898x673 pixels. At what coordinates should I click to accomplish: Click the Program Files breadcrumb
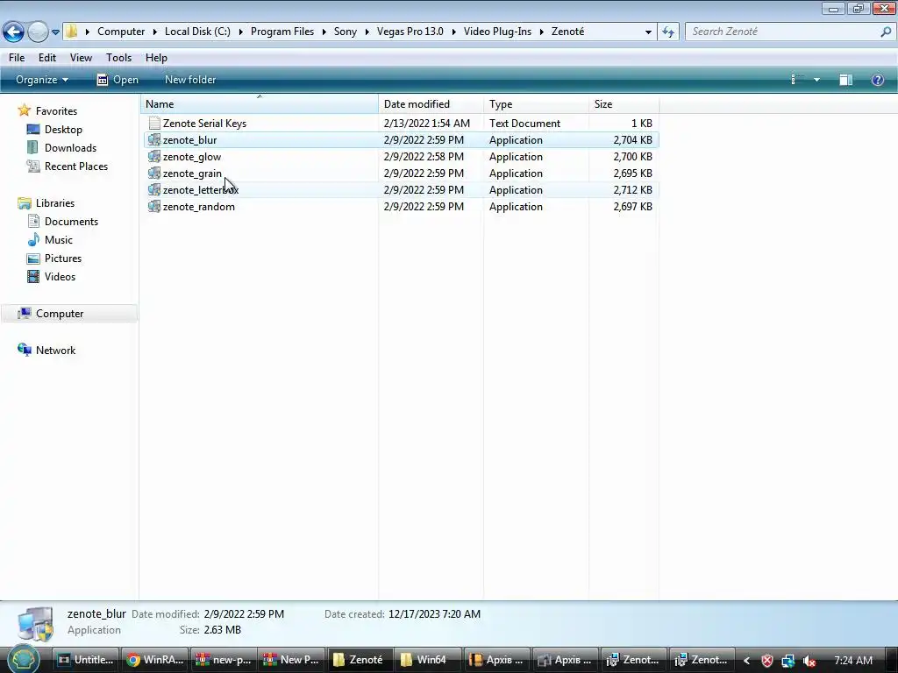click(x=282, y=32)
